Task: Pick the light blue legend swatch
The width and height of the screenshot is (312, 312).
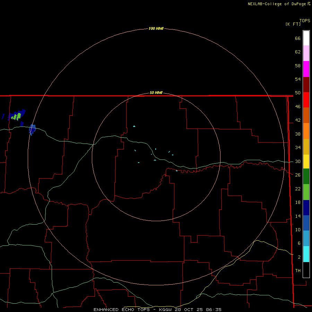Action: tap(306, 239)
